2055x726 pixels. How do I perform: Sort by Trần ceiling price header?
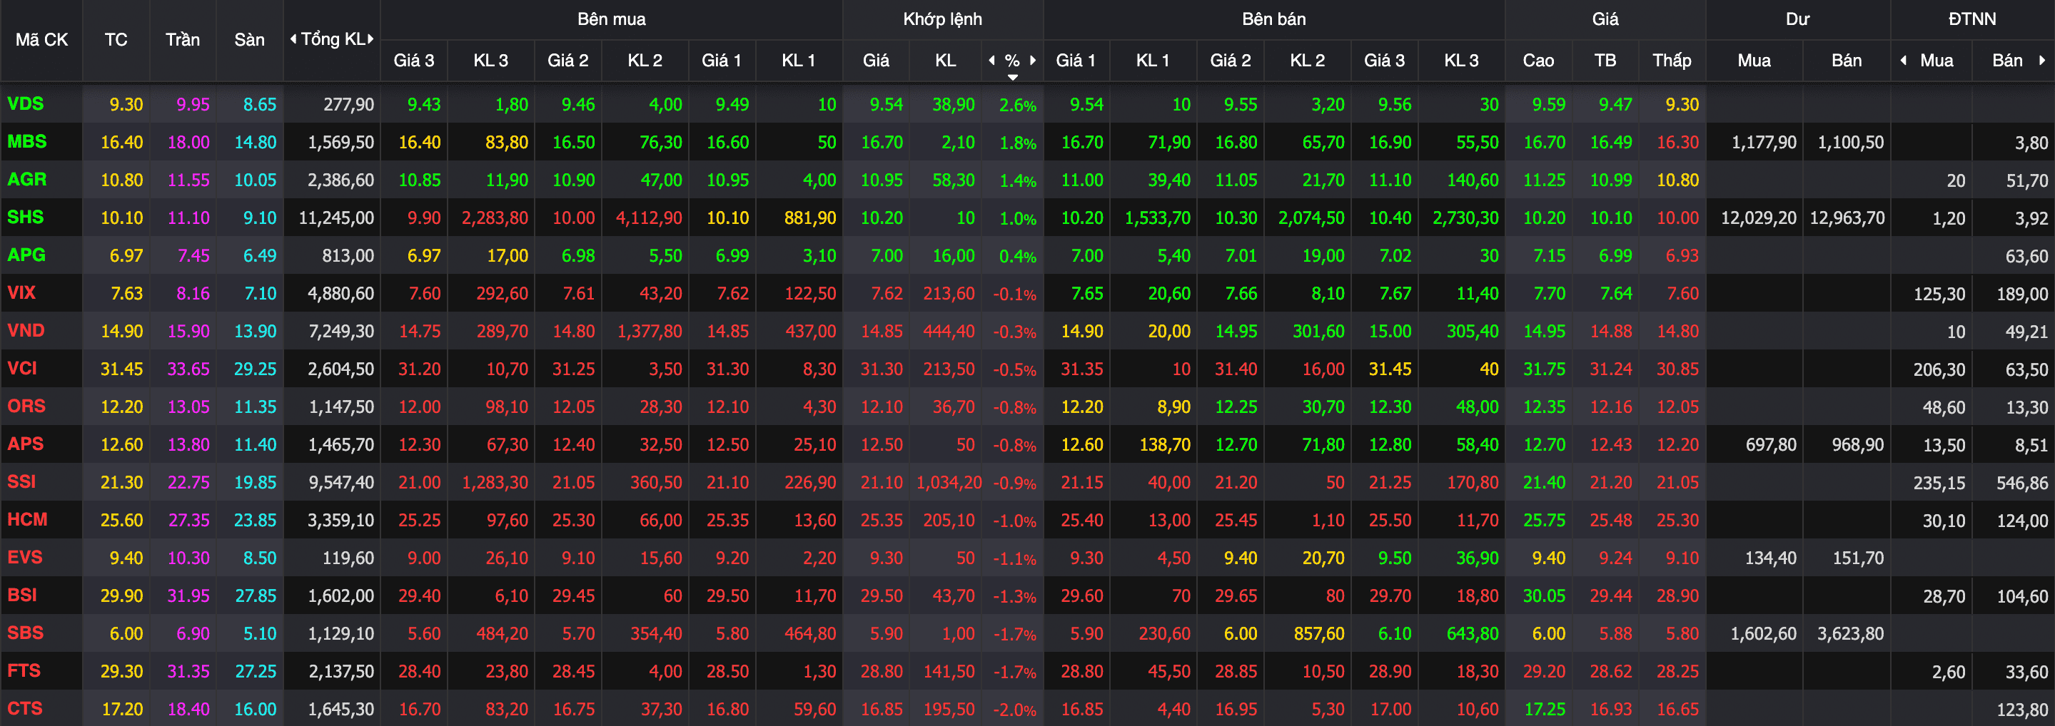pyautogui.click(x=183, y=40)
